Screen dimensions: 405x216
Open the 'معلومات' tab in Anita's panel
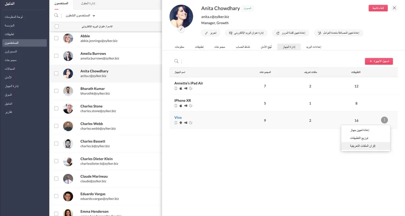pos(180,47)
